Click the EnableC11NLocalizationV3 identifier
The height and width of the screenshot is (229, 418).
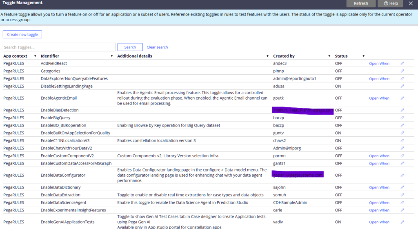(65, 140)
